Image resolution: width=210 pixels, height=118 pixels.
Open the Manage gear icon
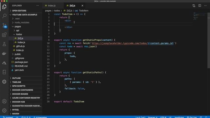click(4, 110)
